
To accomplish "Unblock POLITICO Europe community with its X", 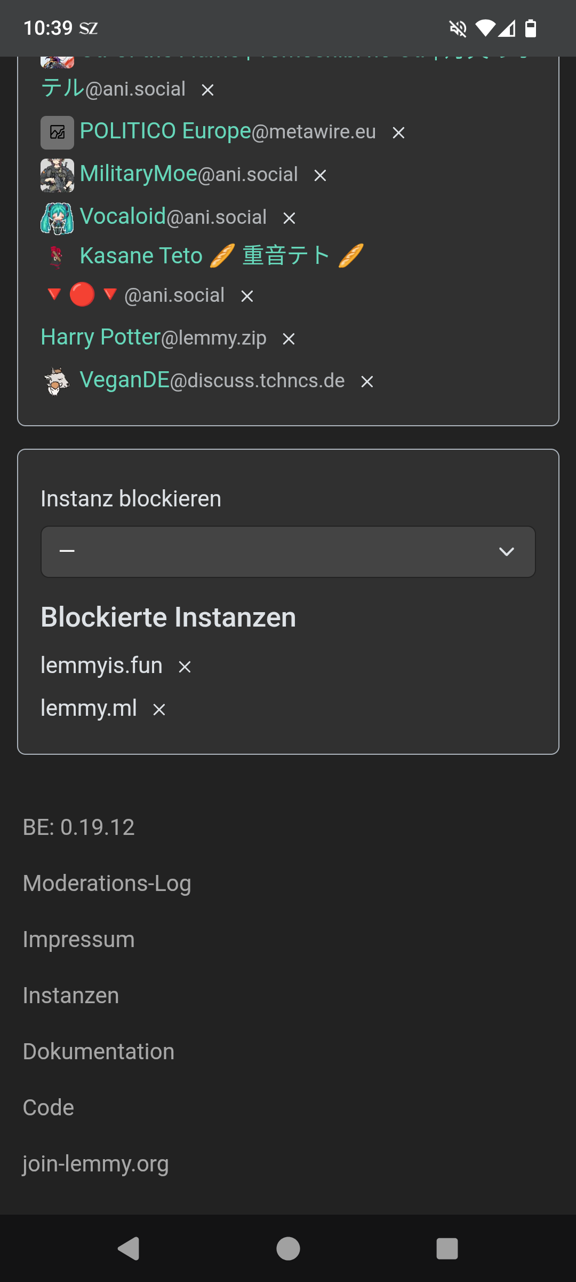I will (398, 132).
